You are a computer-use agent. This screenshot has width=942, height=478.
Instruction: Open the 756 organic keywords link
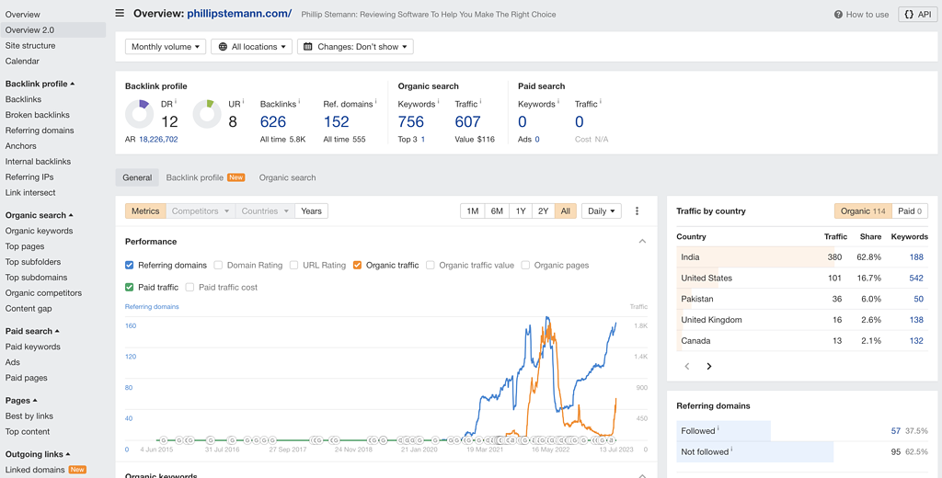[411, 122]
